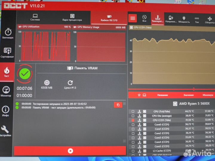Click the elapsed time 00:07:06

pyautogui.click(x=24, y=89)
